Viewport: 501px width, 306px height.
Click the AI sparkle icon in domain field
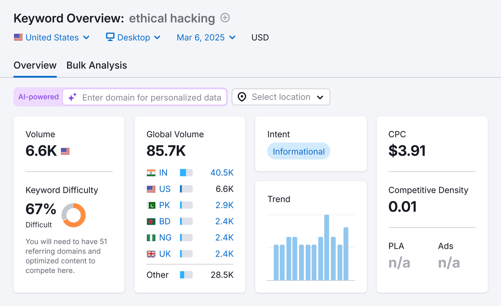72,97
